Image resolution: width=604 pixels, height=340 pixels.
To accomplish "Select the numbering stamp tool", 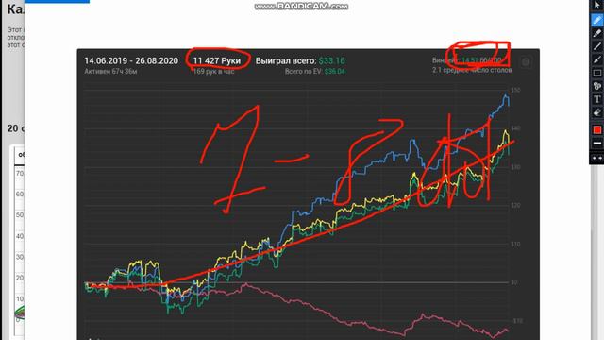I will pyautogui.click(x=597, y=86).
